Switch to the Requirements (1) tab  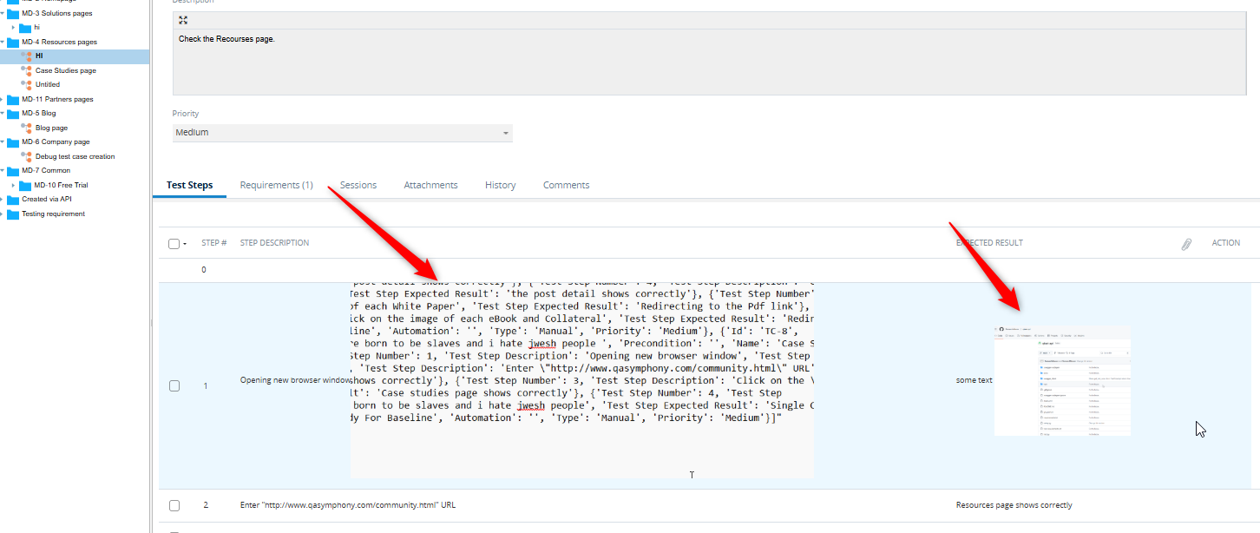coord(276,185)
